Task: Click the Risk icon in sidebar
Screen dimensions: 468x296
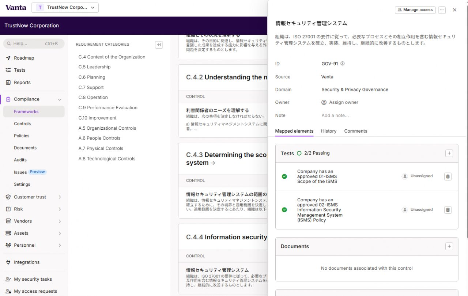Action: [8, 209]
